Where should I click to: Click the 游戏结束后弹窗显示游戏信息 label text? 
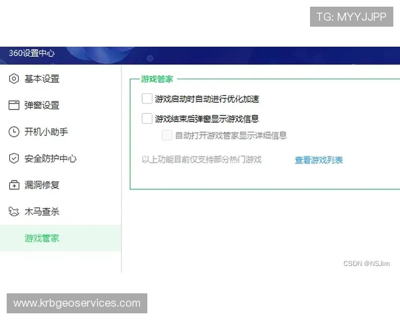(207, 119)
